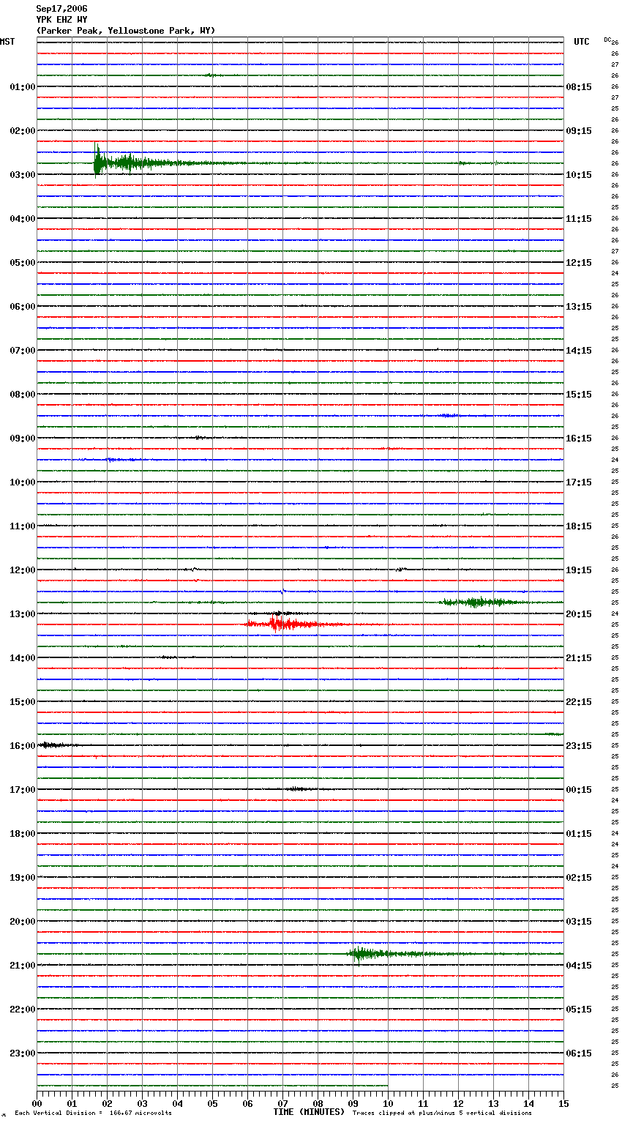Viewport: 622px width, 1123px height.
Task: Click the 02:15 UTC time label
Action: pyautogui.click(x=579, y=878)
